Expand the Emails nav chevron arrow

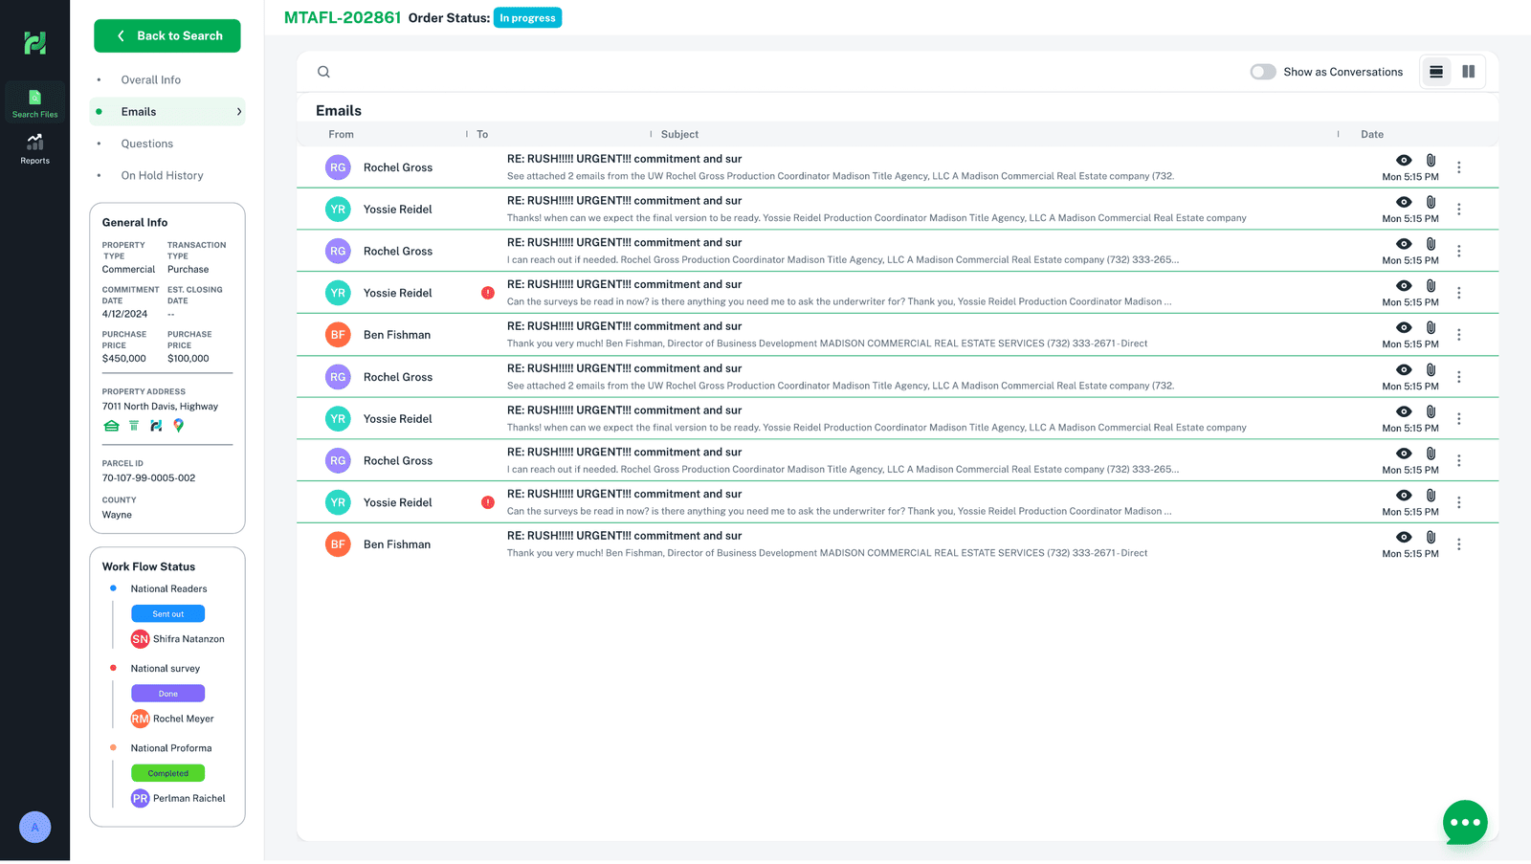[x=238, y=112]
